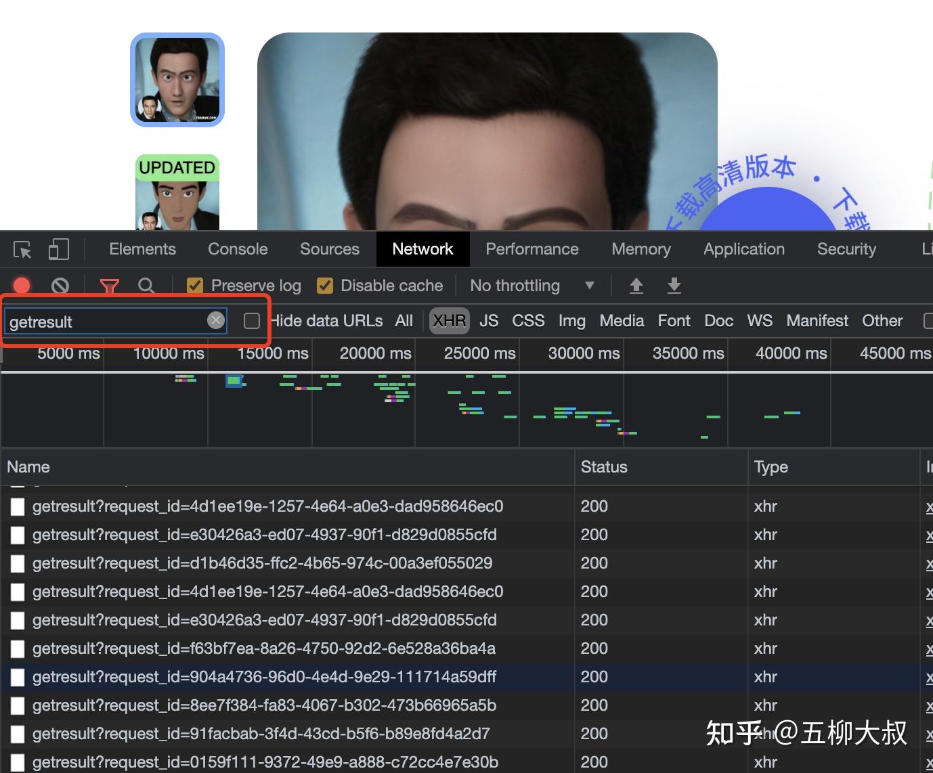Uncheck Disable cache
This screenshot has width=933, height=773.
point(325,285)
